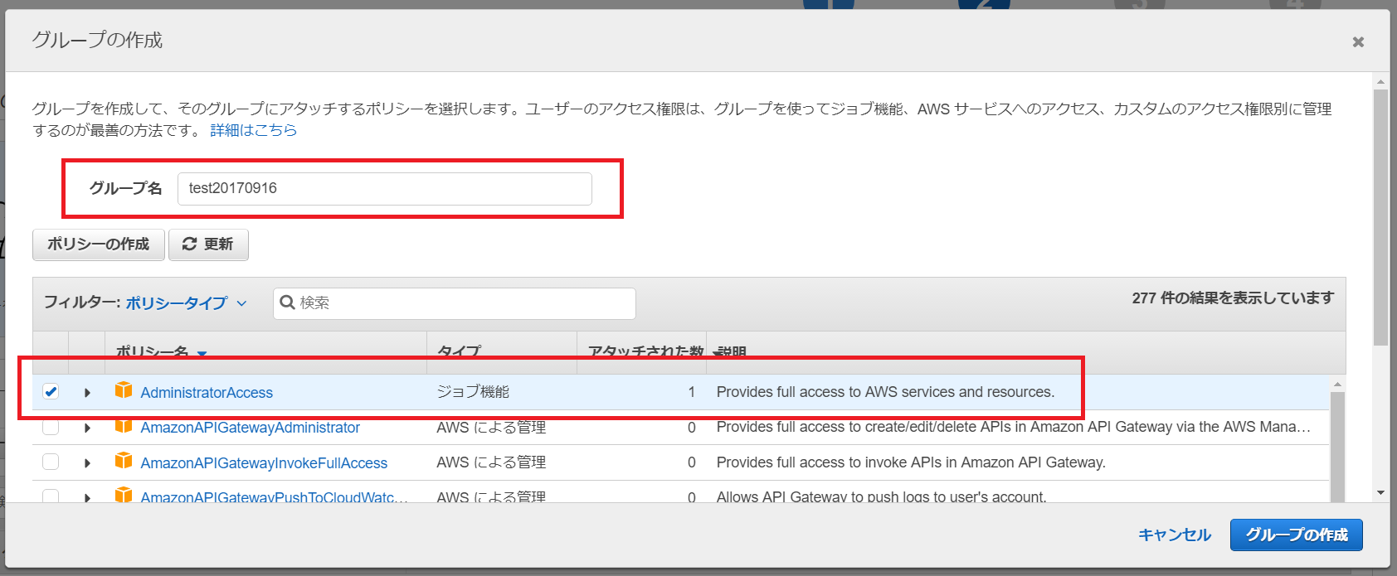Viewport: 1397px width, 576px height.
Task: Click the "277 件の結果を表示しています" result count
Action: pyautogui.click(x=1233, y=298)
